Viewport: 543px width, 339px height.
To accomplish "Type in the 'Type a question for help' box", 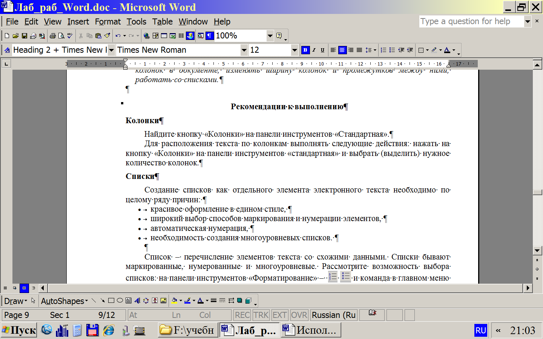I will tap(471, 21).
